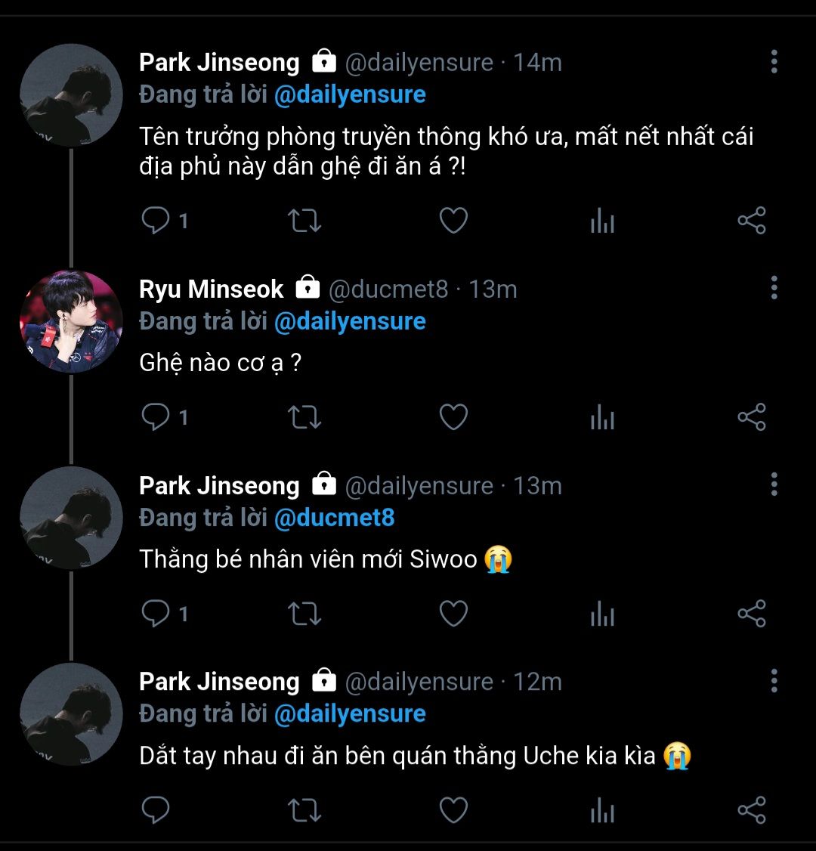View analytics for the Siwoo tweet

(602, 614)
